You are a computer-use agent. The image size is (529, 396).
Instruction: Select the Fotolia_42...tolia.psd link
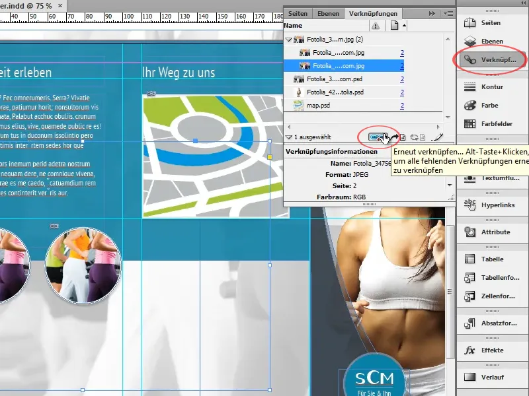click(344, 92)
